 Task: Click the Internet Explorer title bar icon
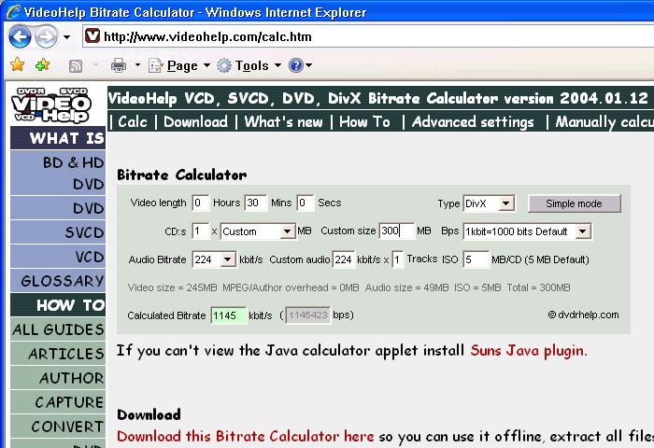13,12
